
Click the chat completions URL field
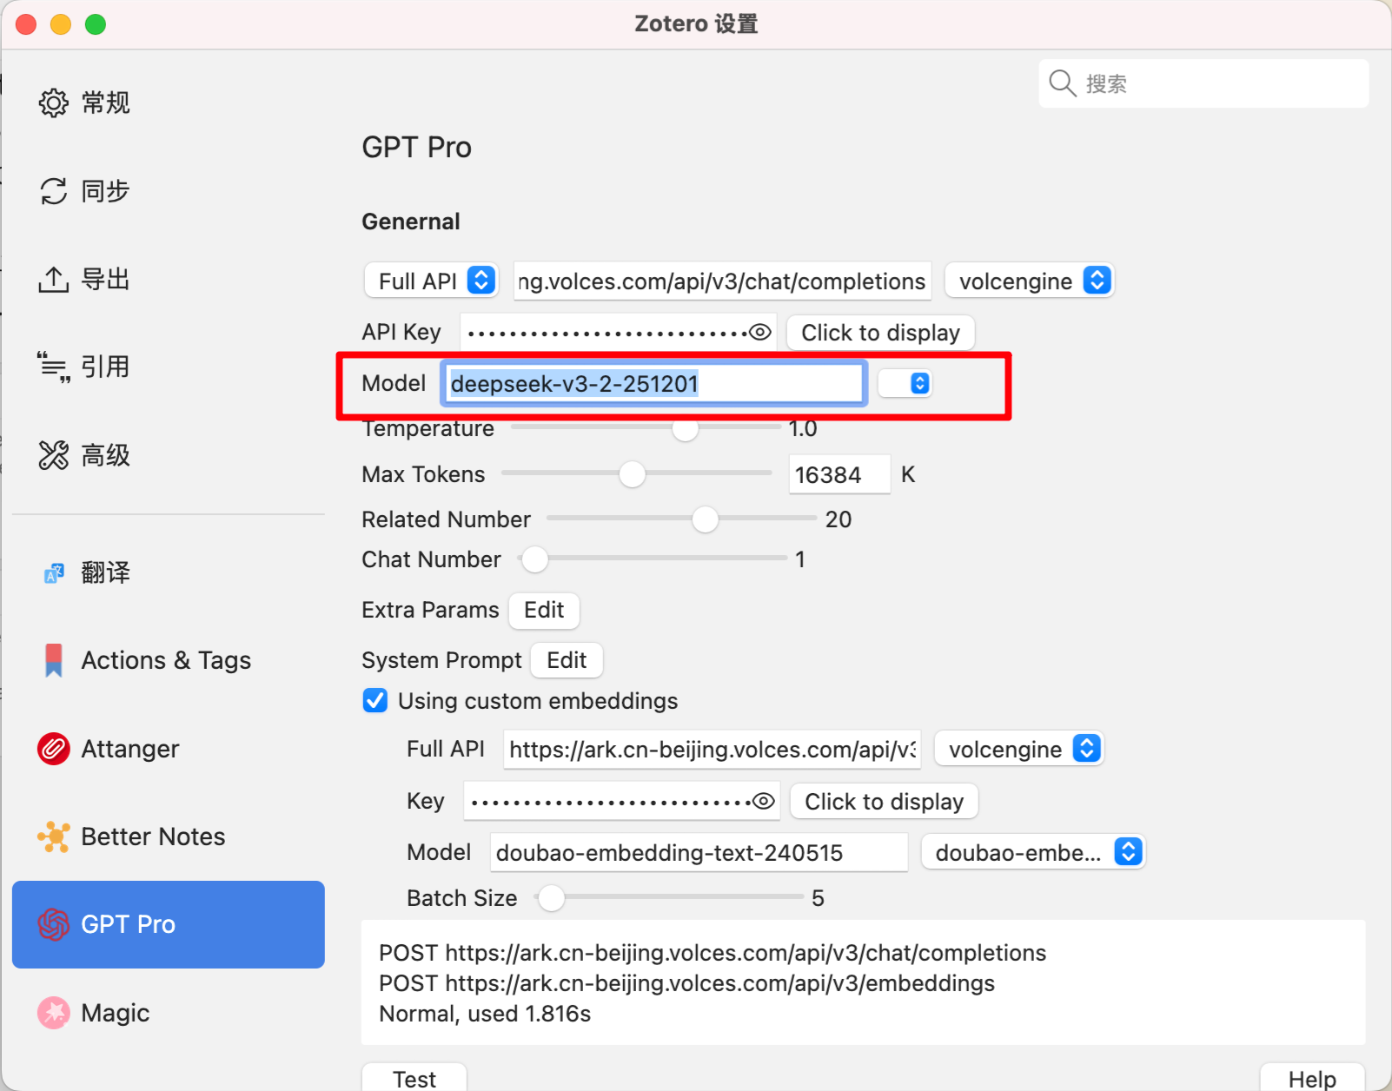pyautogui.click(x=722, y=281)
